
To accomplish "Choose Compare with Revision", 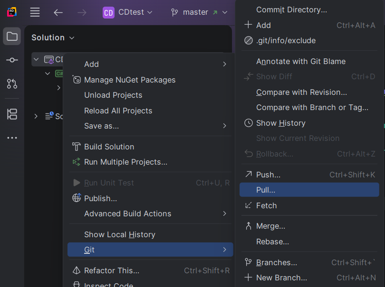I will point(309,92).
